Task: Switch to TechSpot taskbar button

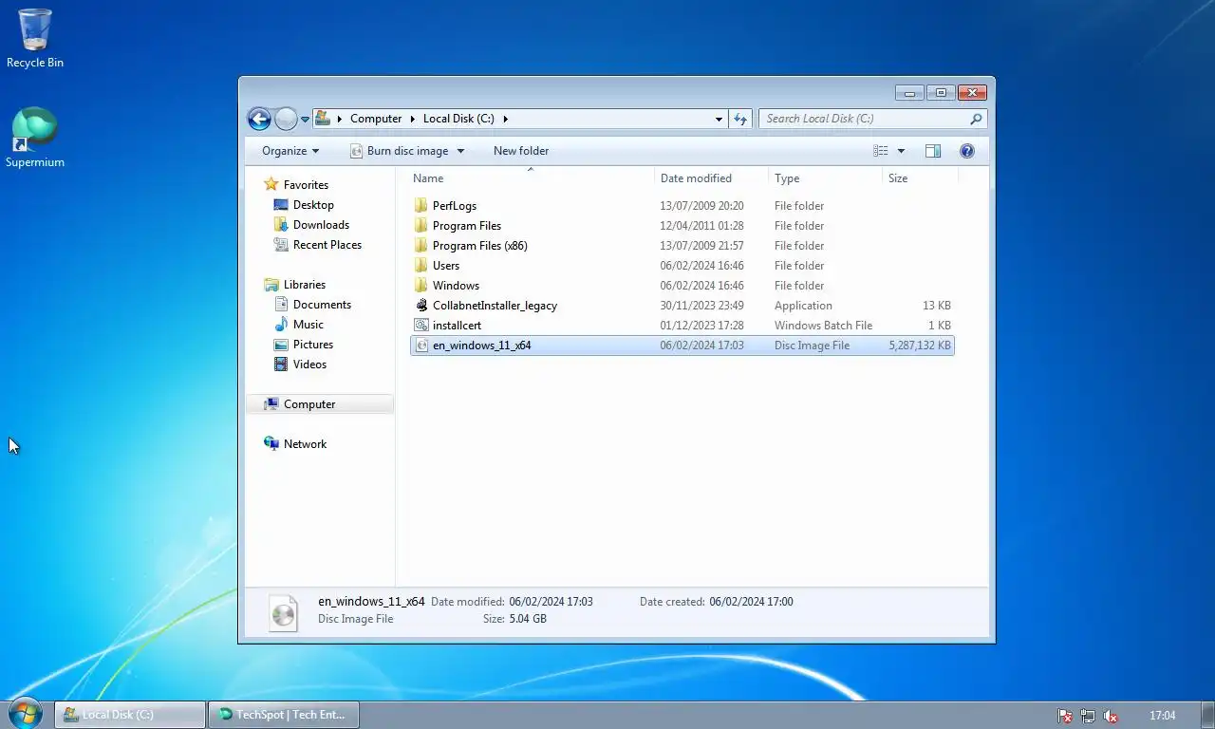Action: click(x=284, y=715)
